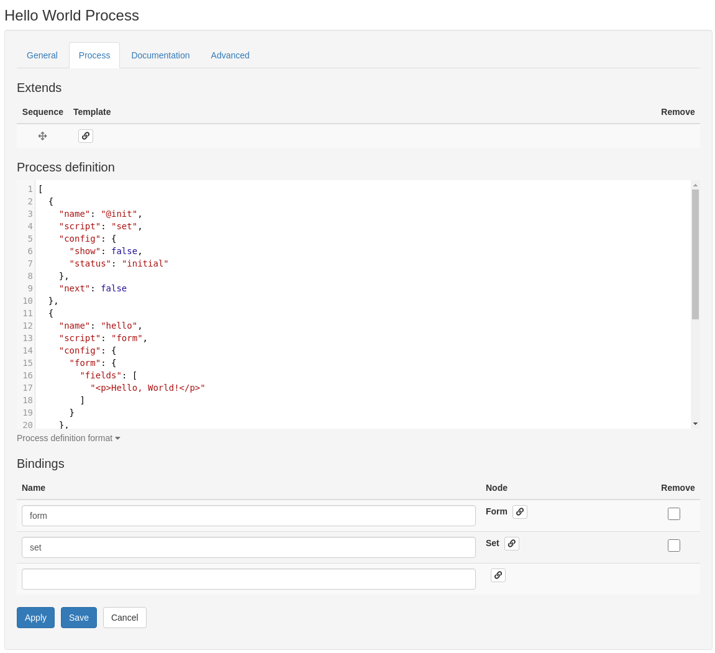Click the editor scrollbar up arrow
The image size is (715, 653).
pos(695,185)
